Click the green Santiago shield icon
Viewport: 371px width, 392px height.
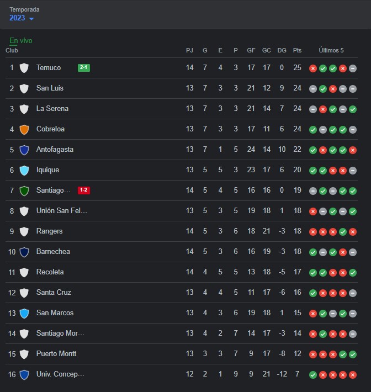click(24, 191)
